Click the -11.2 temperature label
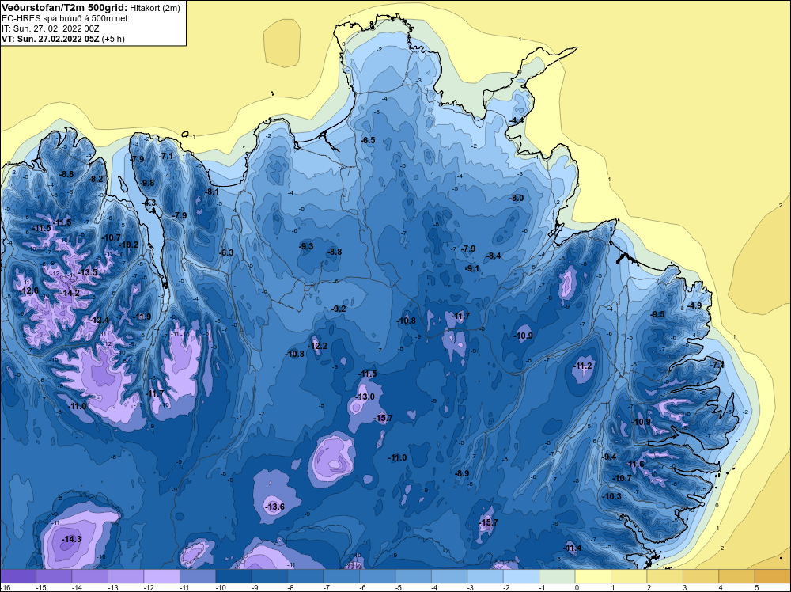The height and width of the screenshot is (592, 791). coord(583,366)
